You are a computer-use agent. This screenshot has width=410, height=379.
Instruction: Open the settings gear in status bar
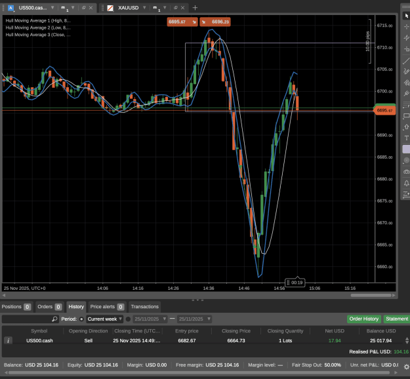pos(406,367)
